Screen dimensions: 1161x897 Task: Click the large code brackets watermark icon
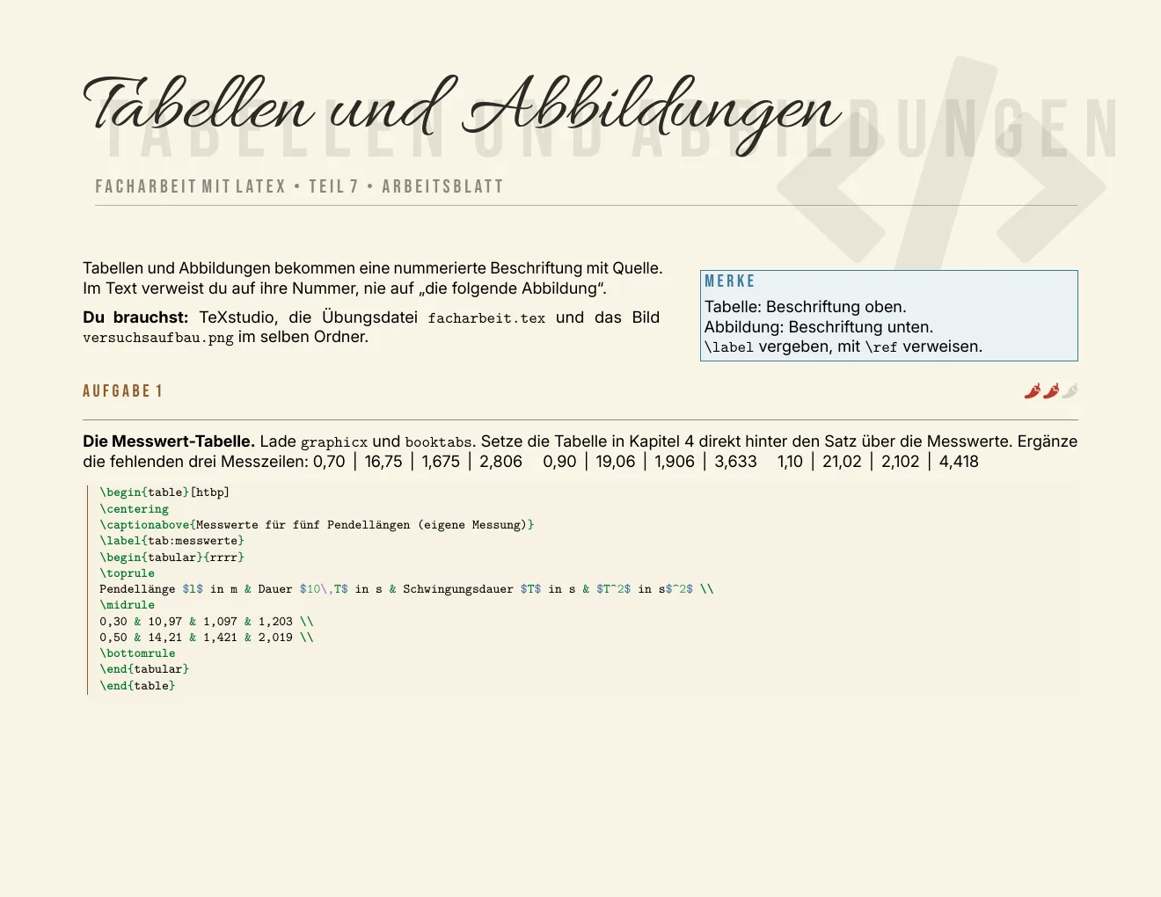click(x=941, y=164)
